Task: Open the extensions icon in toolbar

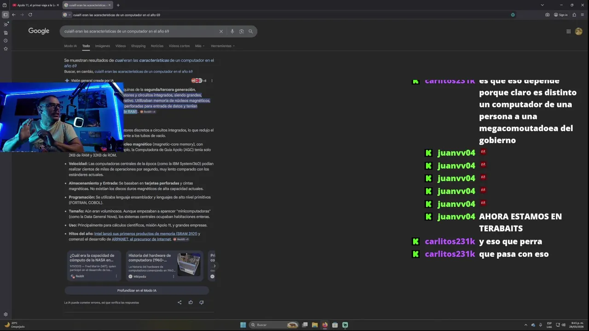Action: (x=574, y=15)
